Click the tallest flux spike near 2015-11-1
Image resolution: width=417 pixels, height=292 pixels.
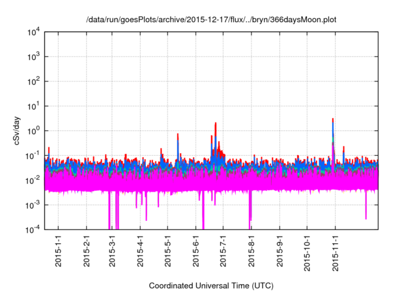[333, 121]
